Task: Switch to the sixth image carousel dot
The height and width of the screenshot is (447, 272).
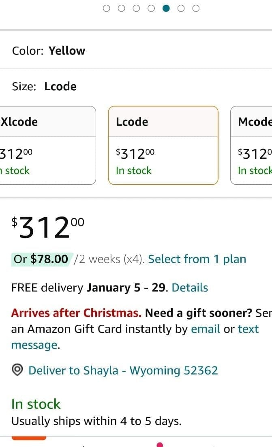Action: (181, 9)
